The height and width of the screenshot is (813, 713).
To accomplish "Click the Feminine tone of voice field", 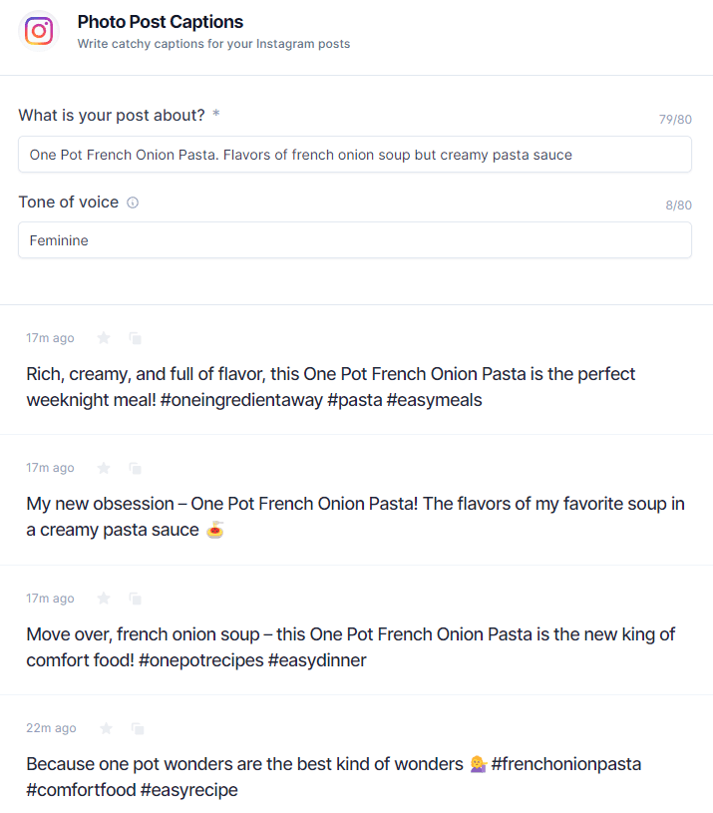I will tap(355, 240).
